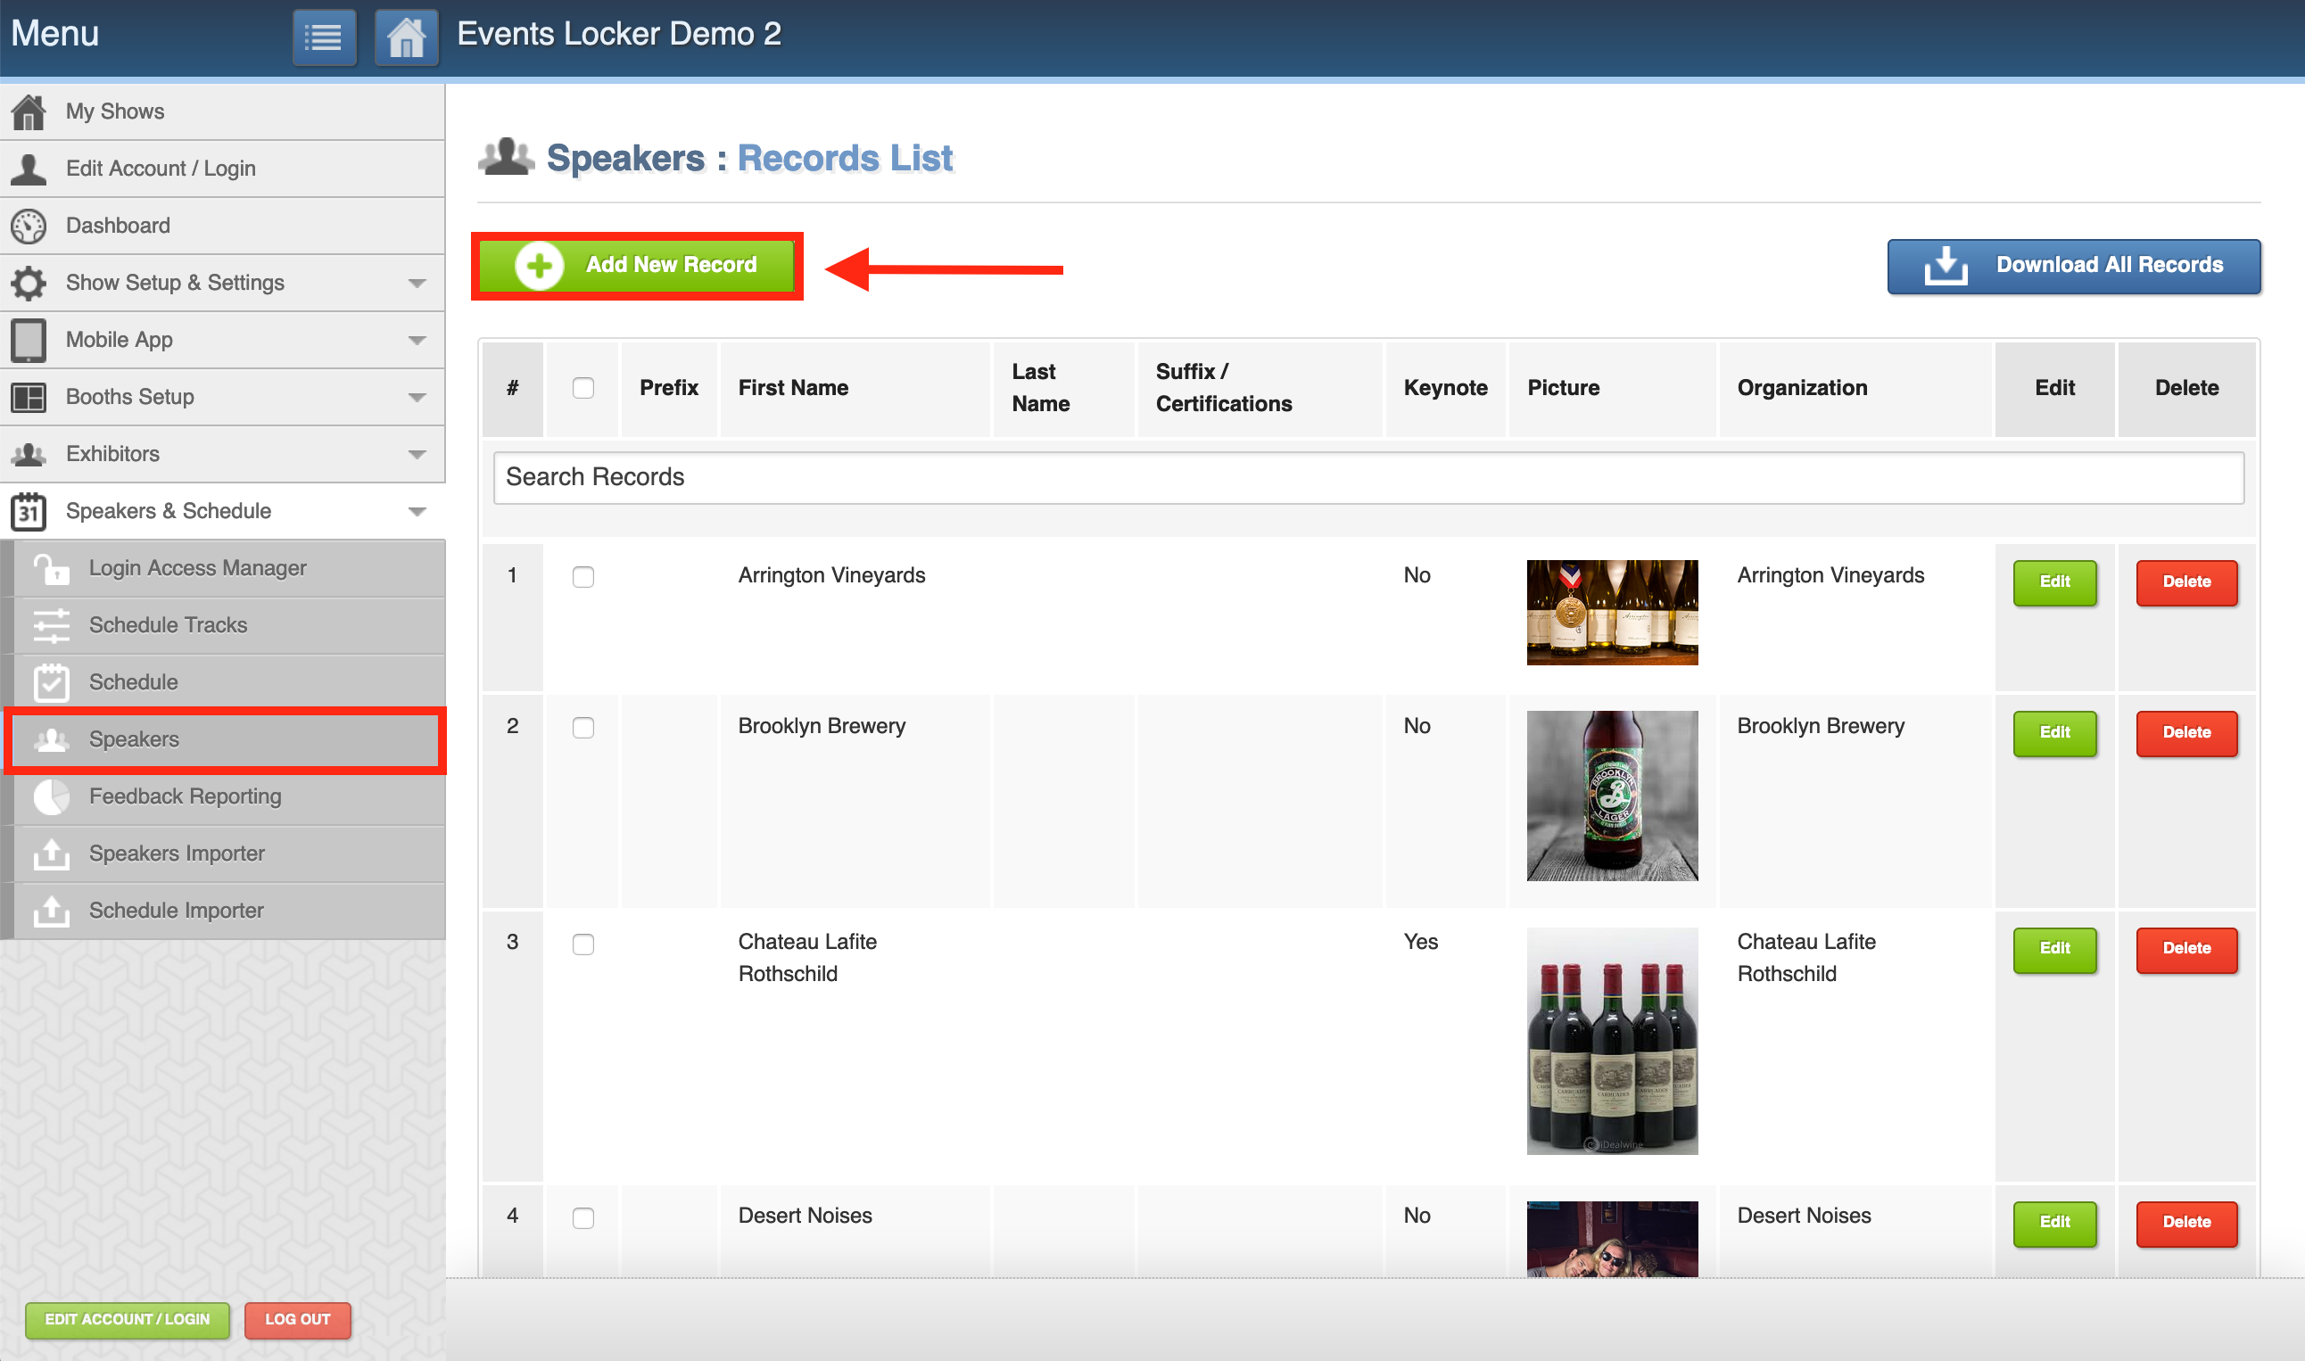Click Download All Records button

coord(2074,266)
